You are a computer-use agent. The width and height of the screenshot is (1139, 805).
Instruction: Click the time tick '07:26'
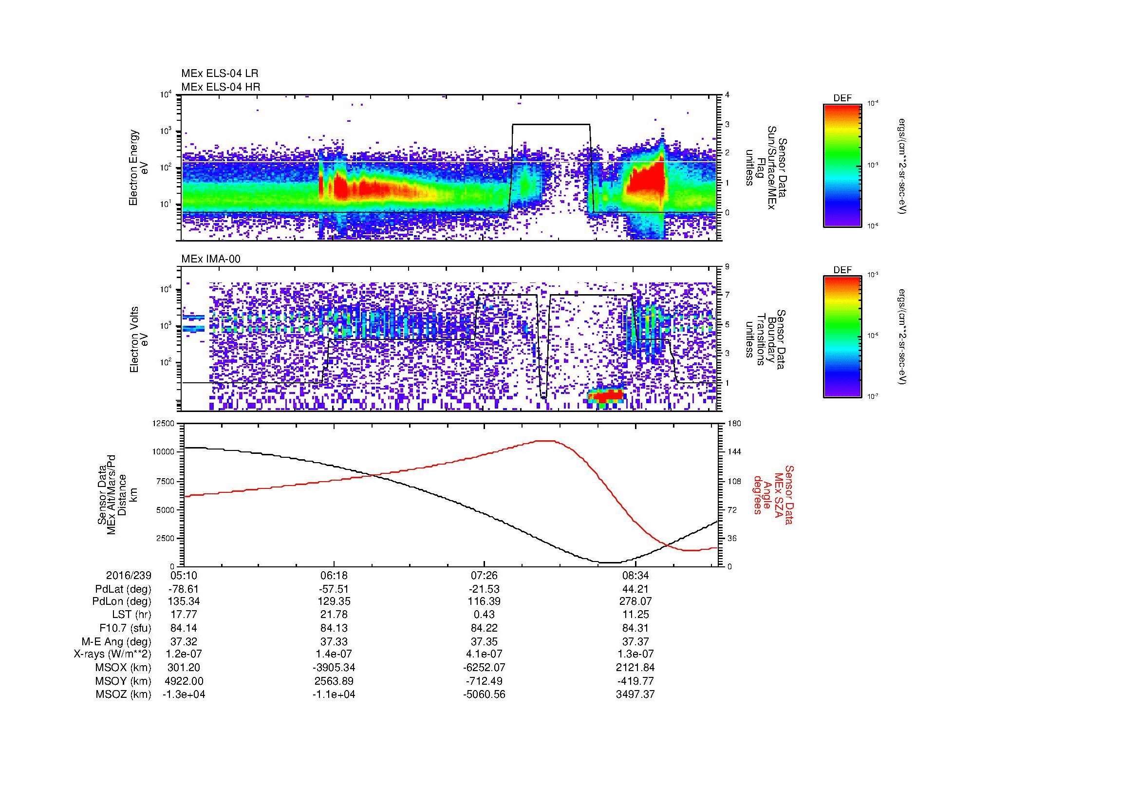484,575
